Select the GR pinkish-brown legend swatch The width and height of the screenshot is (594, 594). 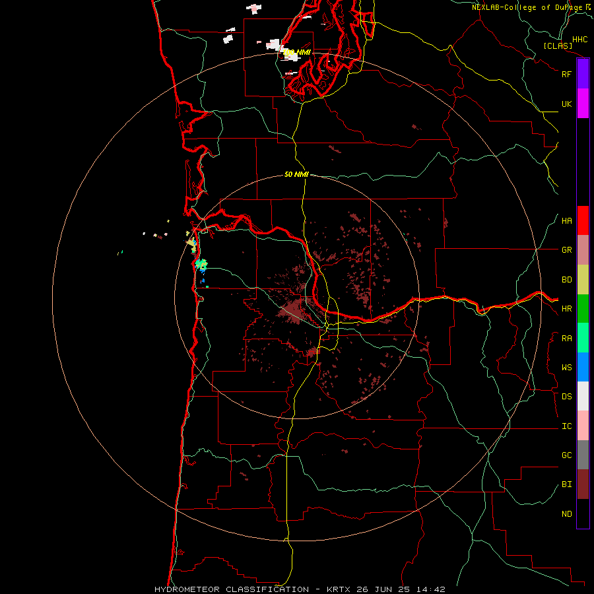coord(583,250)
